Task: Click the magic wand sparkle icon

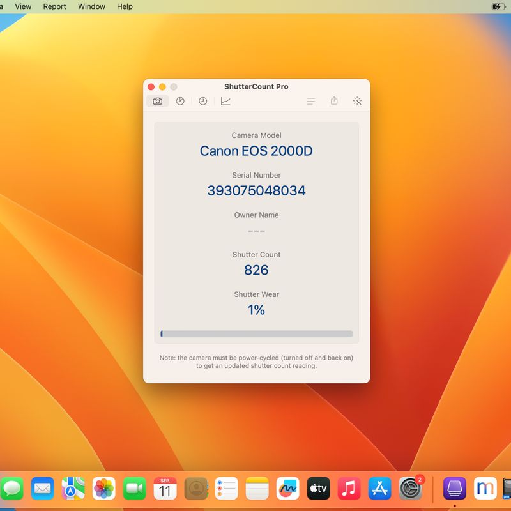Action: point(357,101)
